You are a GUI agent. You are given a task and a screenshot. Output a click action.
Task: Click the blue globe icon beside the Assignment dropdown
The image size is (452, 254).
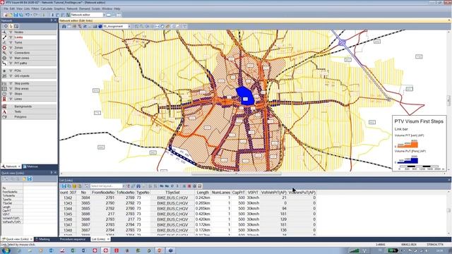(100, 26)
